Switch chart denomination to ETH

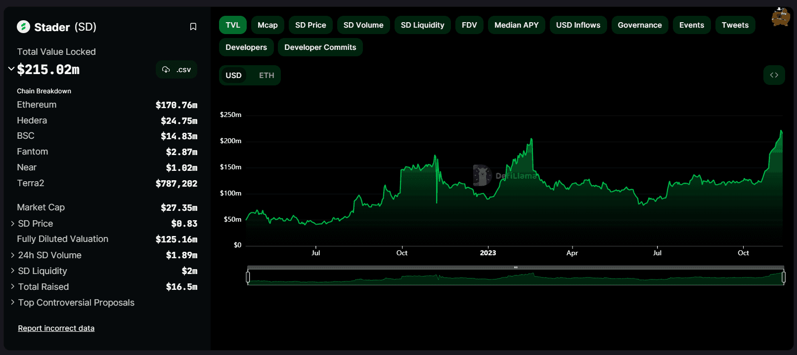tap(266, 76)
